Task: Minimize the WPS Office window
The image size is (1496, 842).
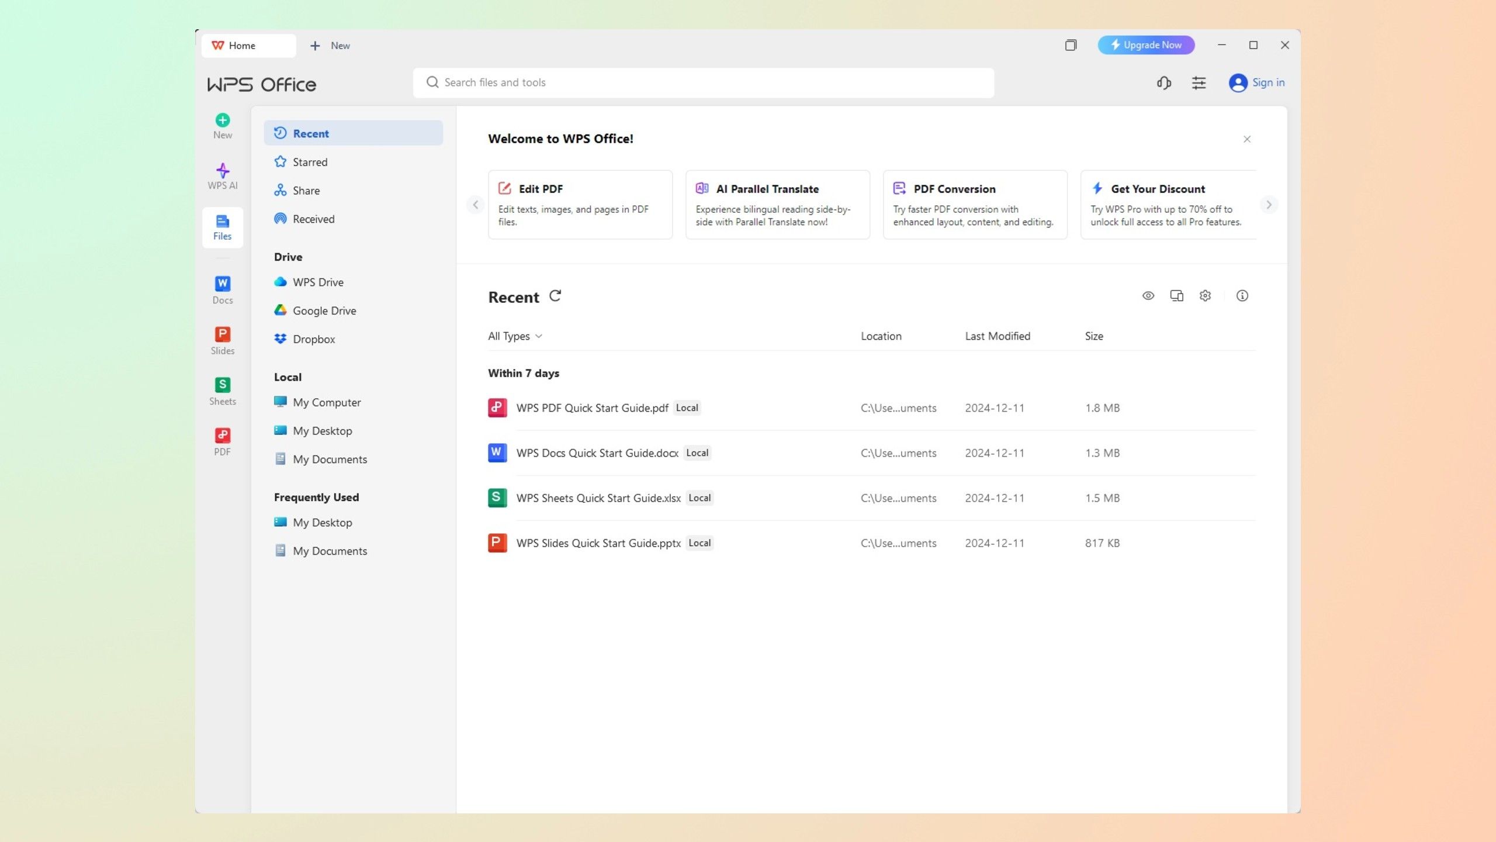Action: (x=1221, y=45)
